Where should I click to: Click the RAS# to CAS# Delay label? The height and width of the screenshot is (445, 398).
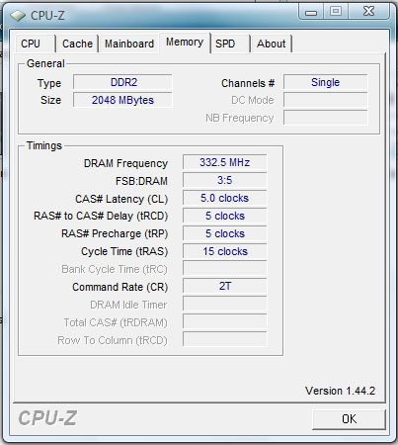101,216
